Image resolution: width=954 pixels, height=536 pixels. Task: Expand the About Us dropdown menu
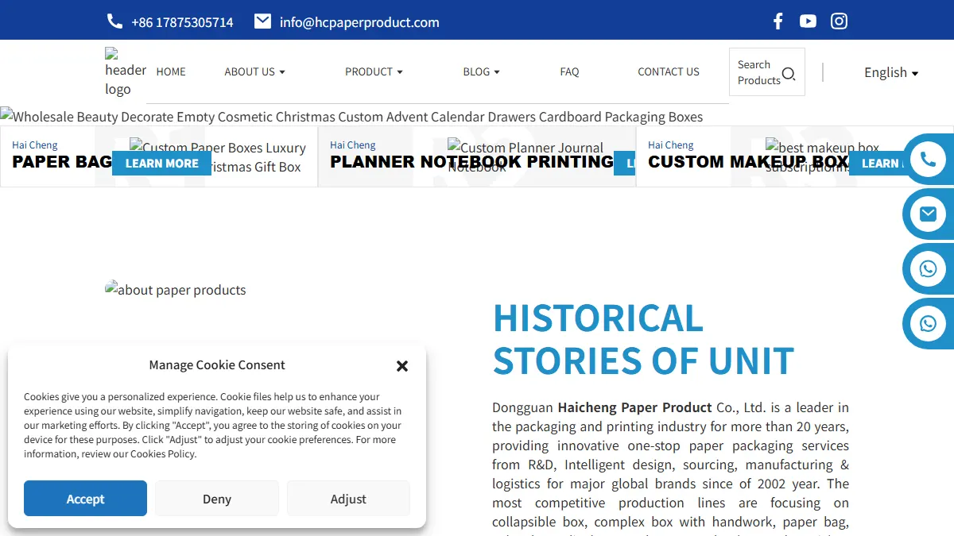[254, 71]
